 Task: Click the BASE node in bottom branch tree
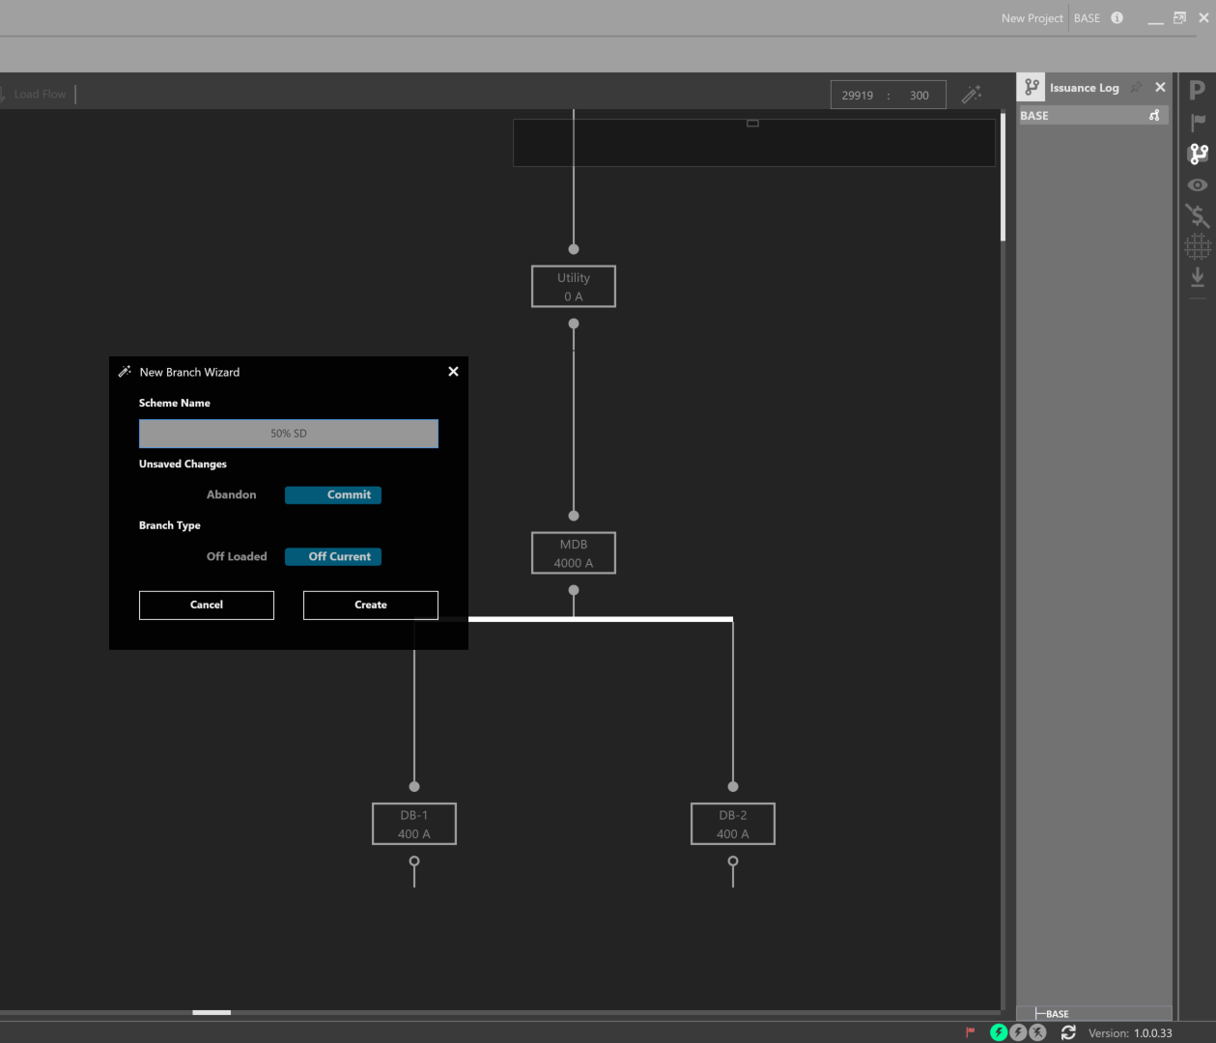[1057, 1014]
